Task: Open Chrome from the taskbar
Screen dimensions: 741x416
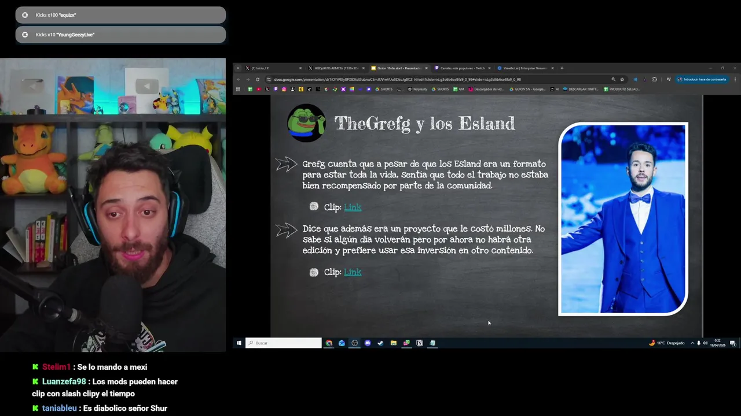Action: 329,343
